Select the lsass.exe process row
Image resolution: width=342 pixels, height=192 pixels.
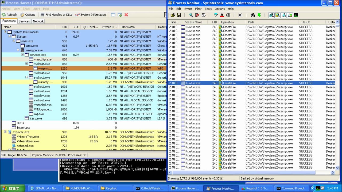coord(84,118)
